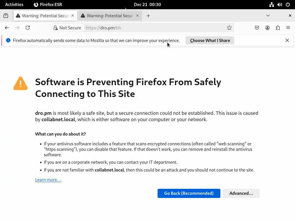Click the Firefox View icon in tab bar
Viewport: 295px width, 221px height.
point(6,16)
